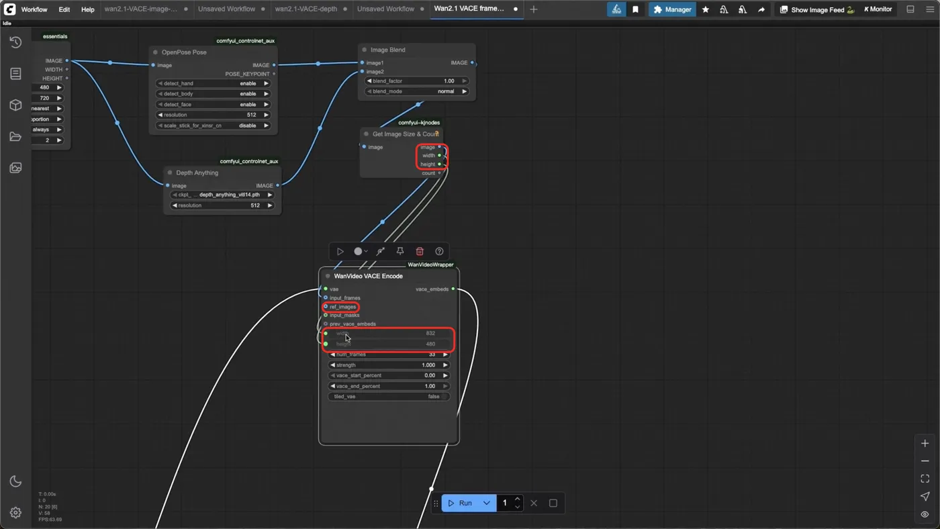Viewport: 940px width, 529px height.
Task: Delete the selected node with trash icon
Action: (x=420, y=251)
